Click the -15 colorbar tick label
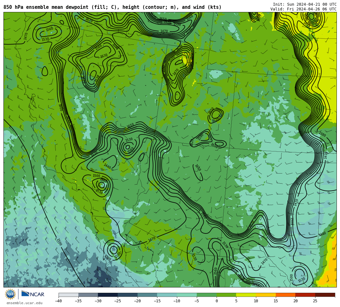Image resolution: width=340 pixels, height=307 pixels. [x=157, y=301]
